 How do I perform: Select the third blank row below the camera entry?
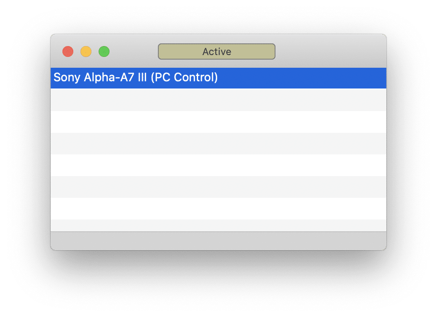[218, 143]
